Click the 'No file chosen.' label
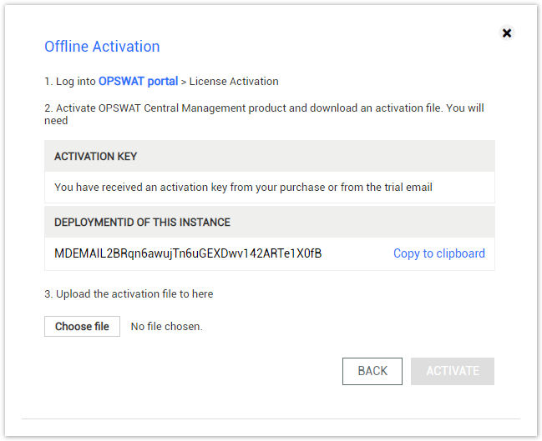The image size is (542, 441). [x=167, y=327]
